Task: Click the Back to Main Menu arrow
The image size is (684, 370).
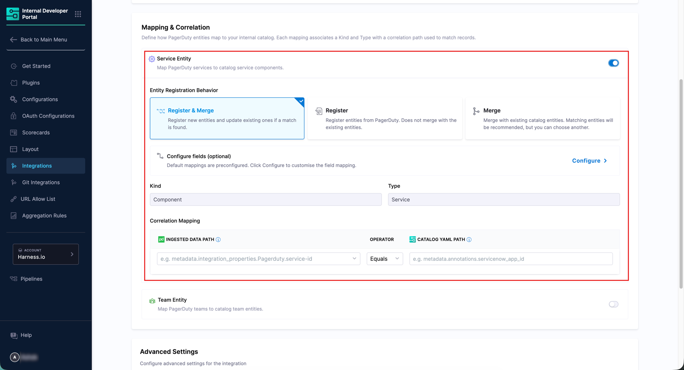Action: [13, 40]
